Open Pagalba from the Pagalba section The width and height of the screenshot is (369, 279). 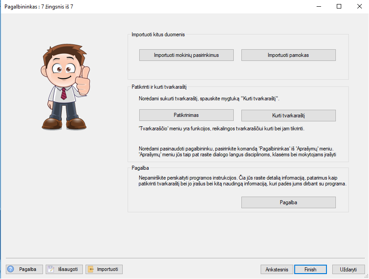click(288, 202)
